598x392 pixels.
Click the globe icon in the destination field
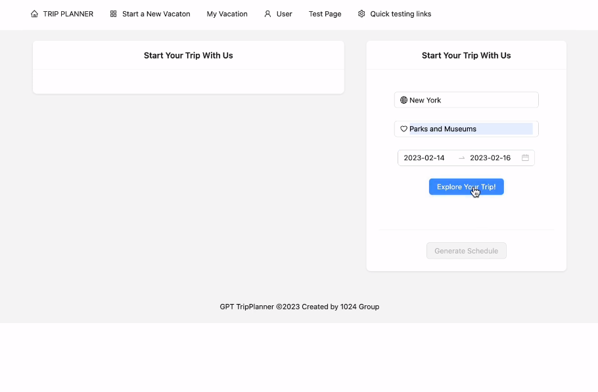click(403, 100)
